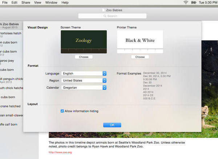The image size is (218, 159).
Task: Open the Help menu
Action: (x=65, y=3)
